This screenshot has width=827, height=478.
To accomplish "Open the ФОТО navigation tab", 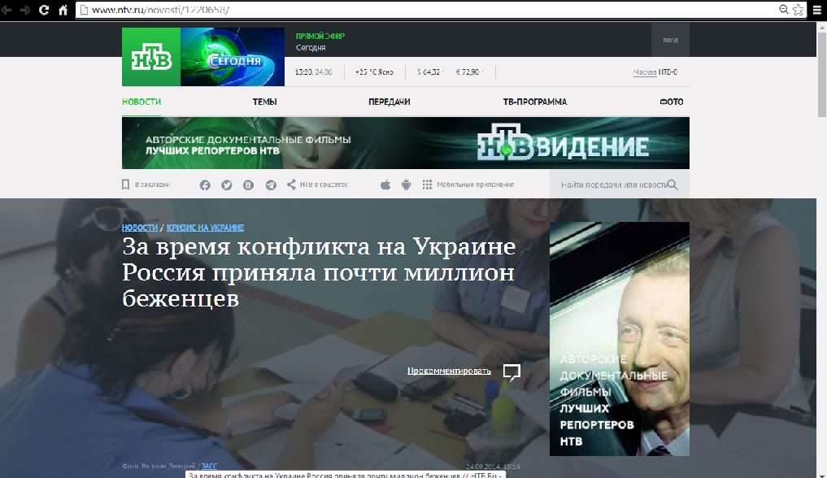I will click(672, 102).
